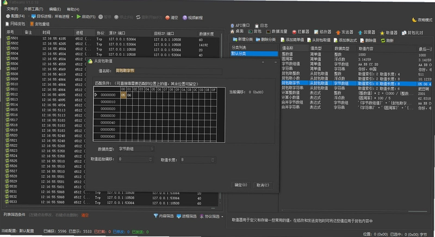
Task: Open the 配置(F4) settings gear
Action: click(x=8, y=16)
